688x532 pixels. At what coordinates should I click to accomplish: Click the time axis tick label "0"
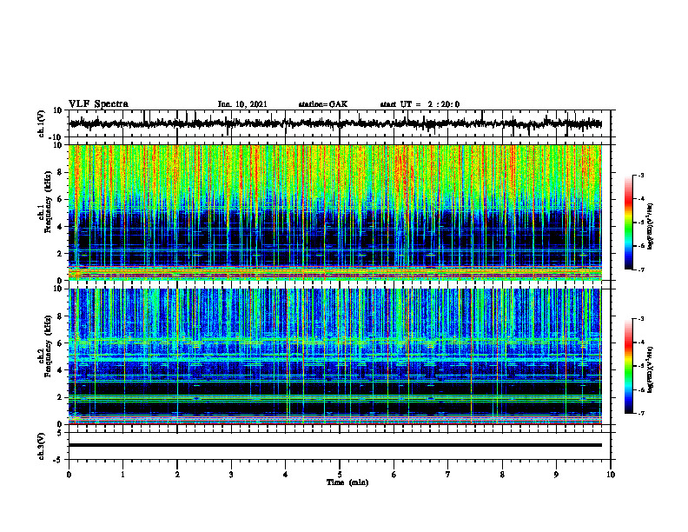[x=69, y=475]
